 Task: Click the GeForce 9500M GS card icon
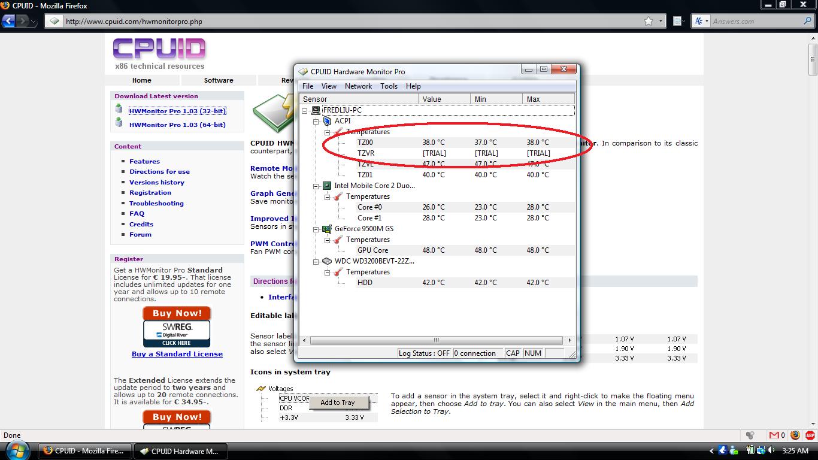click(x=327, y=229)
